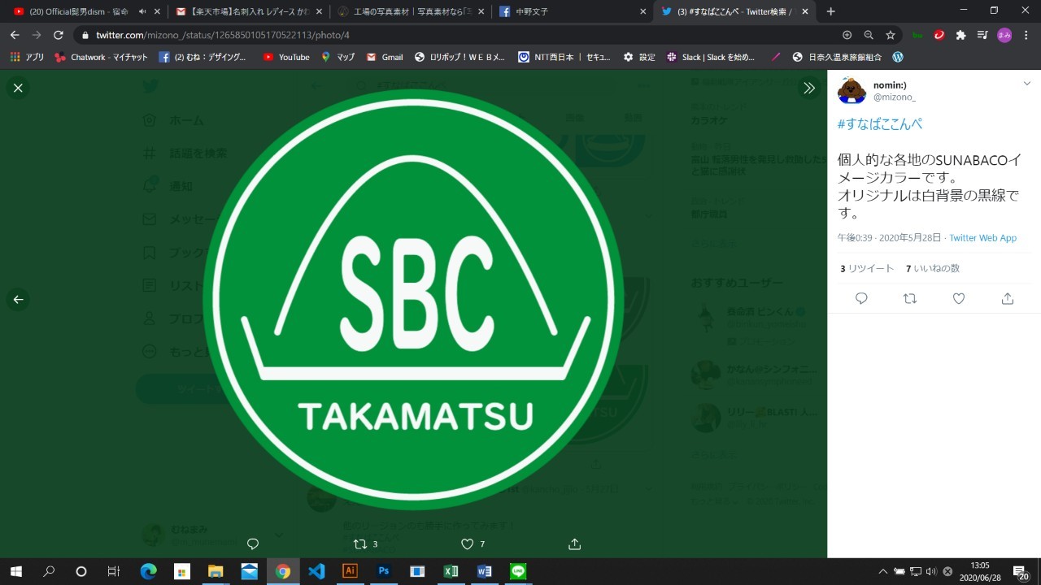The image size is (1041, 585).
Task: Open the LINE app from the taskbar
Action: click(x=518, y=571)
